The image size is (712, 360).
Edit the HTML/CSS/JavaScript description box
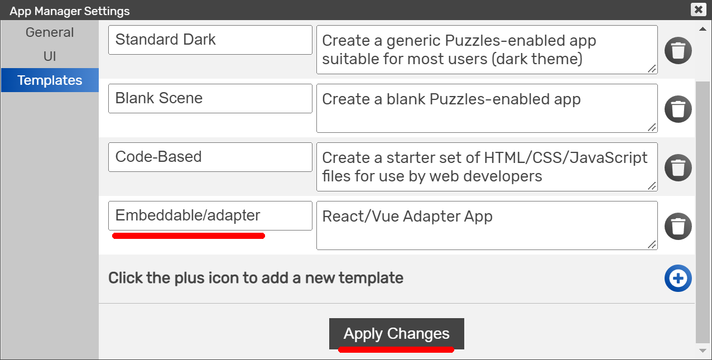point(487,167)
